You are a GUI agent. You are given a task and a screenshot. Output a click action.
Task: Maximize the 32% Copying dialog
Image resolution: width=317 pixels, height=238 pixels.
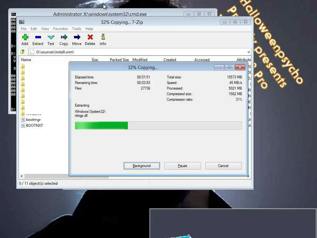tap(229, 67)
